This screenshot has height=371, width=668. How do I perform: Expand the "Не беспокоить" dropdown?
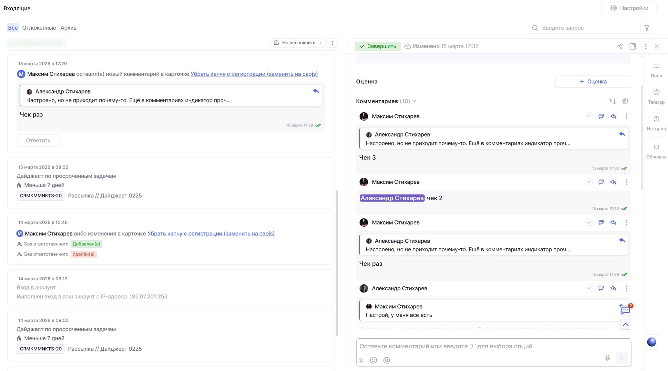298,43
